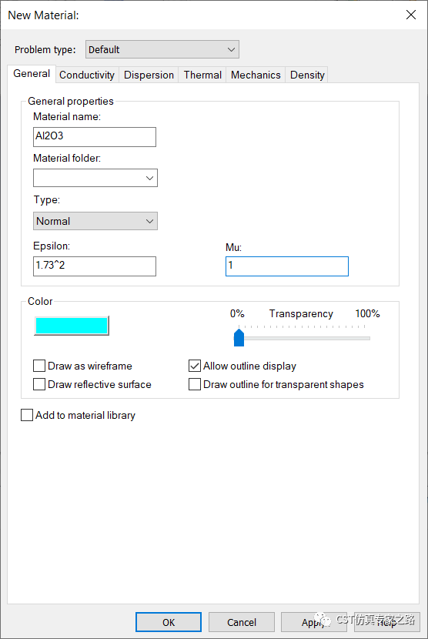Uncheck Allow outline display
This screenshot has width=428, height=639.
[x=195, y=366]
